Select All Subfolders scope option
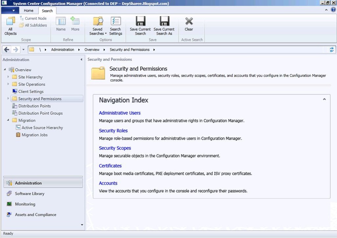Image resolution: width=337 pixels, height=238 pixels. pyautogui.click(x=33, y=25)
